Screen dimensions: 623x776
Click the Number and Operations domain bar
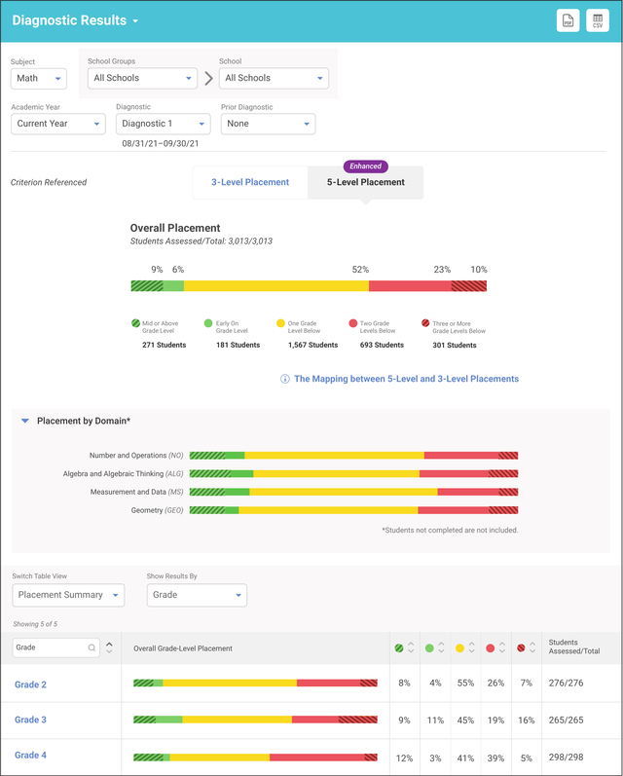[x=353, y=456]
